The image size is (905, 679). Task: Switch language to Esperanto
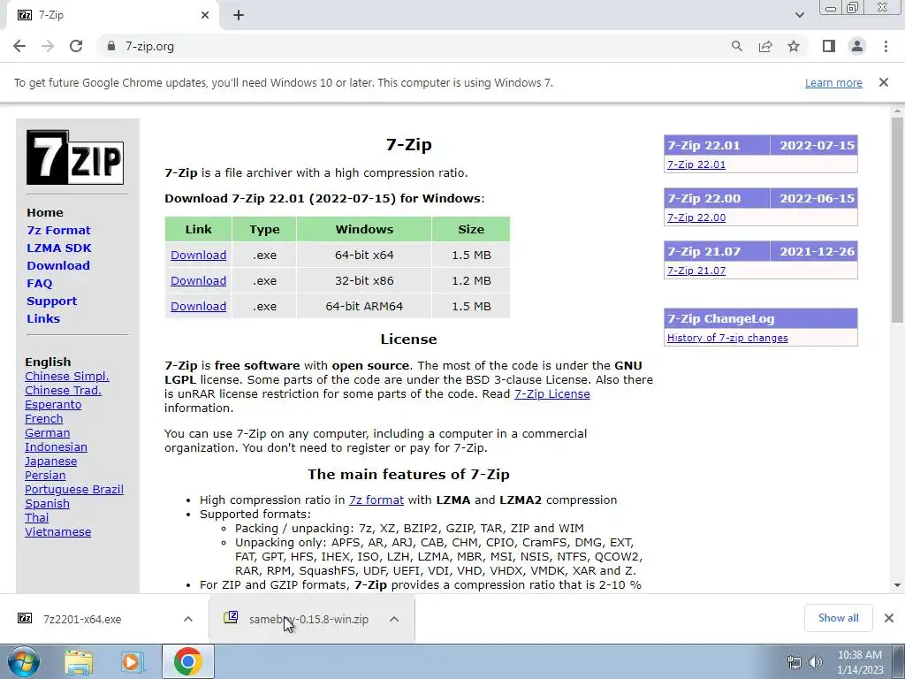tap(53, 405)
